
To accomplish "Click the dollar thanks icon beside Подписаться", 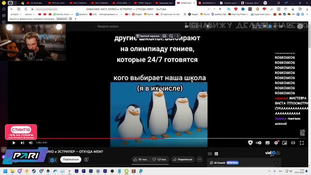I will coord(86,159).
